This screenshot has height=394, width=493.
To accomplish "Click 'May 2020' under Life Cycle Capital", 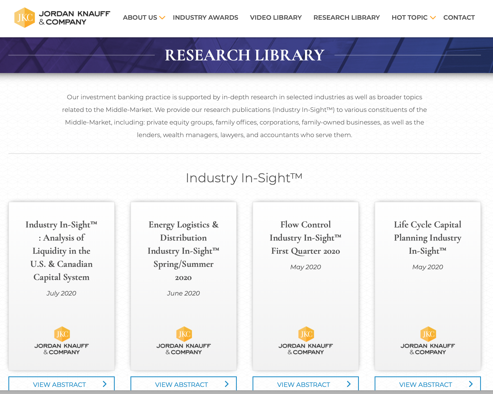I will (x=428, y=267).
